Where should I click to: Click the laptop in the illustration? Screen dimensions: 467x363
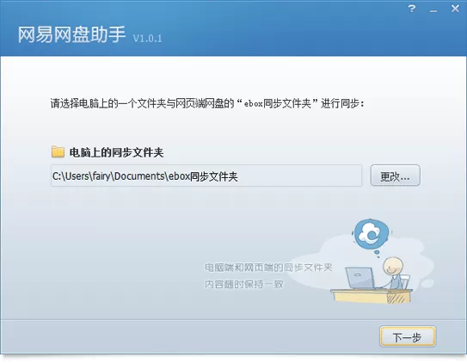[x=360, y=278]
